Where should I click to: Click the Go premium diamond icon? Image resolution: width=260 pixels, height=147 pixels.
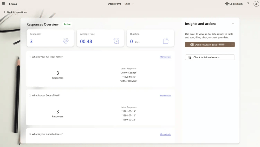pyautogui.click(x=227, y=4)
